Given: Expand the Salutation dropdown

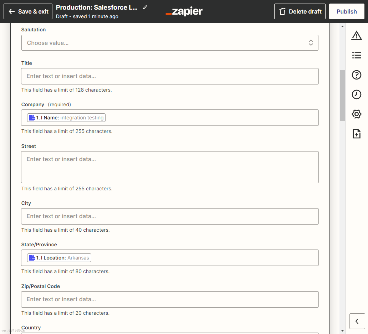Looking at the screenshot, I should click(x=170, y=43).
